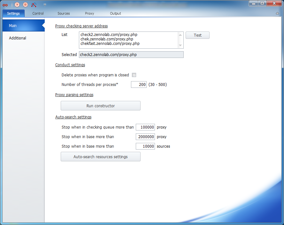
Task: Select check2.zennolab.com/proxy.php in the server list
Action: [109, 34]
